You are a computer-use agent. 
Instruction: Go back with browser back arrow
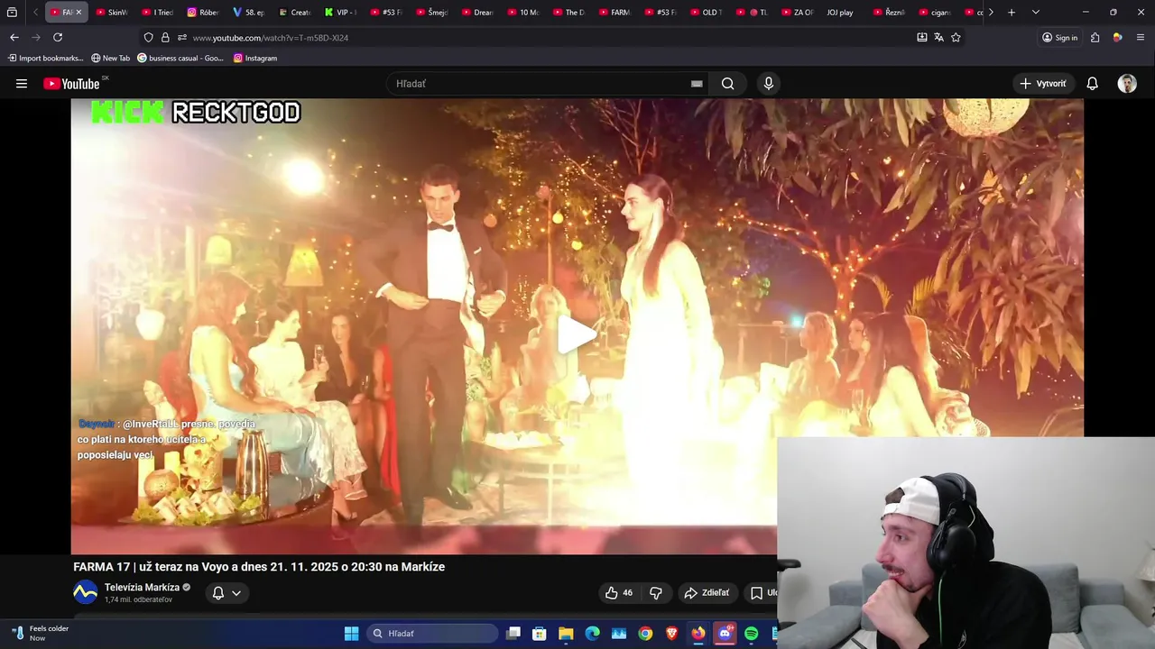coord(14,37)
